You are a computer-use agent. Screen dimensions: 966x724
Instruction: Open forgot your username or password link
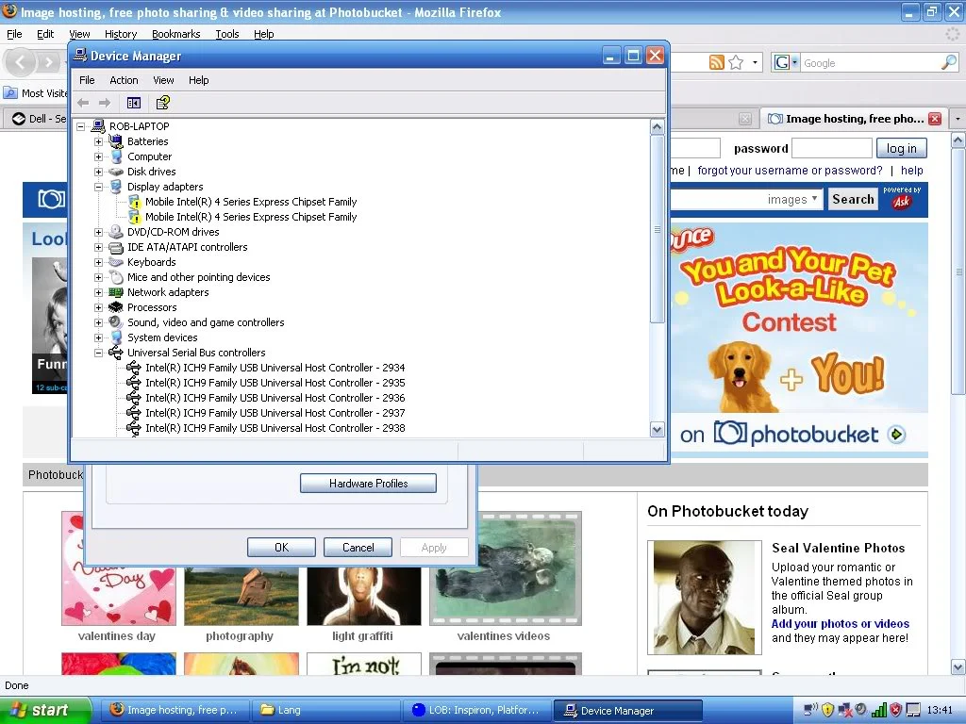[x=790, y=171]
